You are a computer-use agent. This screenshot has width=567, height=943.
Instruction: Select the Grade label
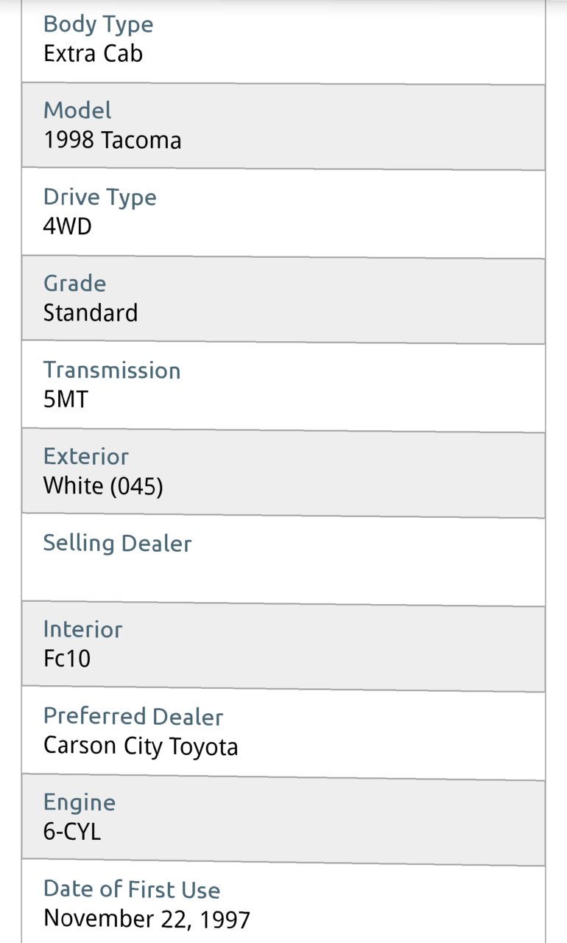coord(74,284)
